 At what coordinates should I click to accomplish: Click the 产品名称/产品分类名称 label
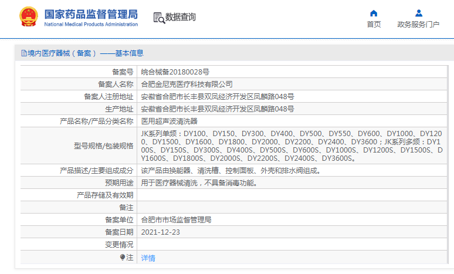coord(96,121)
